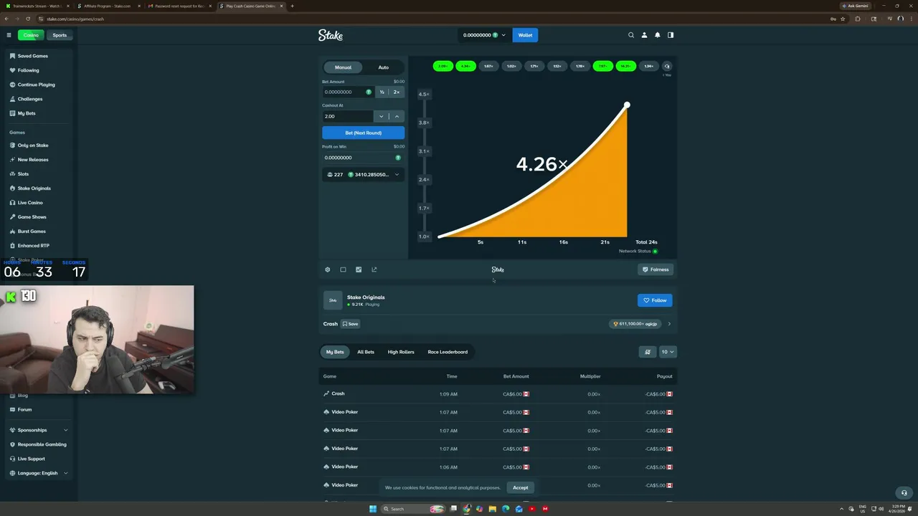The width and height of the screenshot is (918, 516).
Task: Open Saved Games in sidebar
Action: 32,56
